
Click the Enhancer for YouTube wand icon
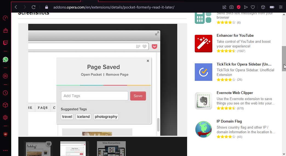click(203, 44)
